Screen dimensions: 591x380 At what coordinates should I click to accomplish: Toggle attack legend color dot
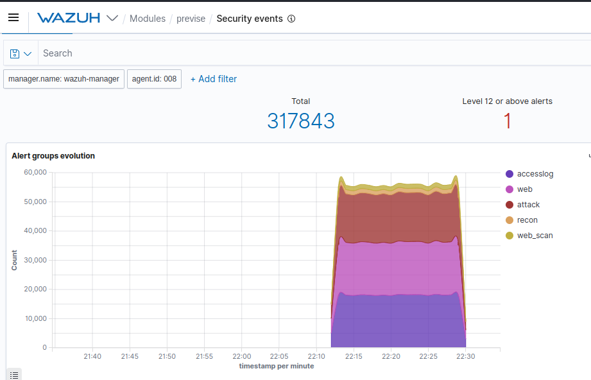[x=510, y=205]
